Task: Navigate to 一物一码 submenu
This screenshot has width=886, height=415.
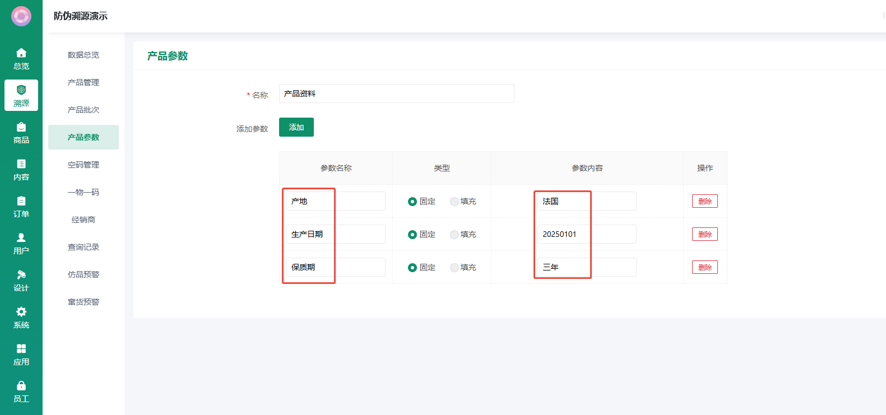Action: click(84, 192)
